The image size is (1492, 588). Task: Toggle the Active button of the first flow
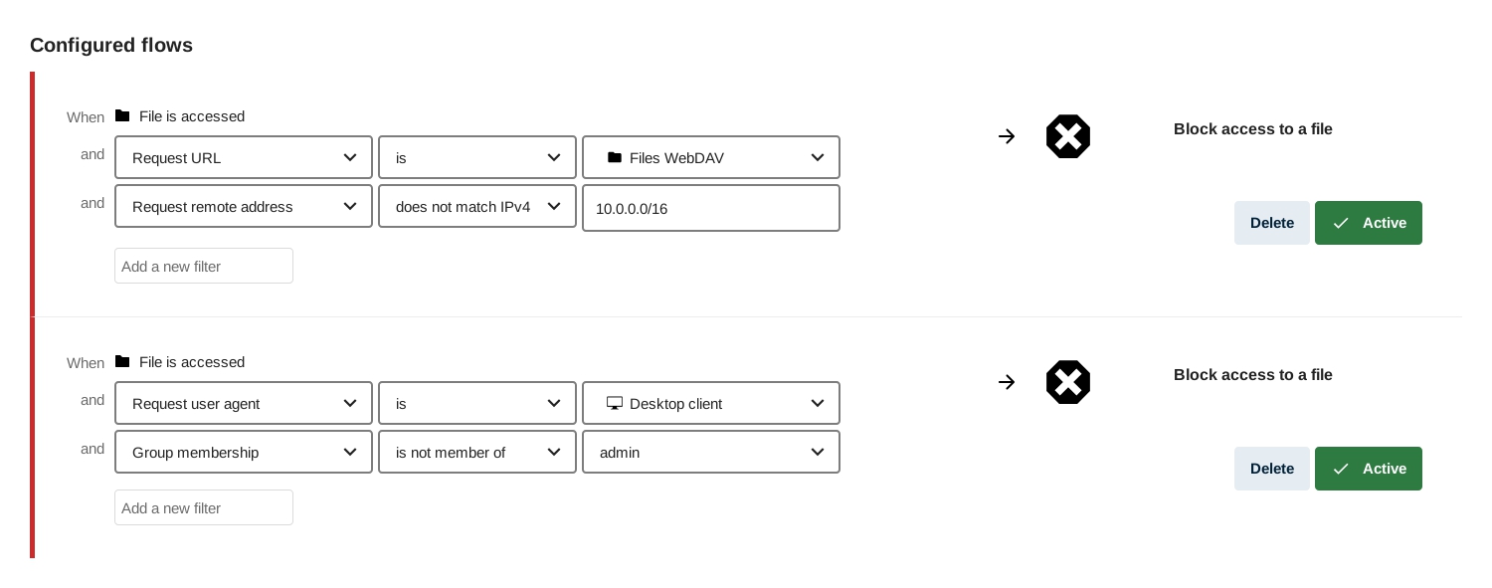(x=1369, y=223)
